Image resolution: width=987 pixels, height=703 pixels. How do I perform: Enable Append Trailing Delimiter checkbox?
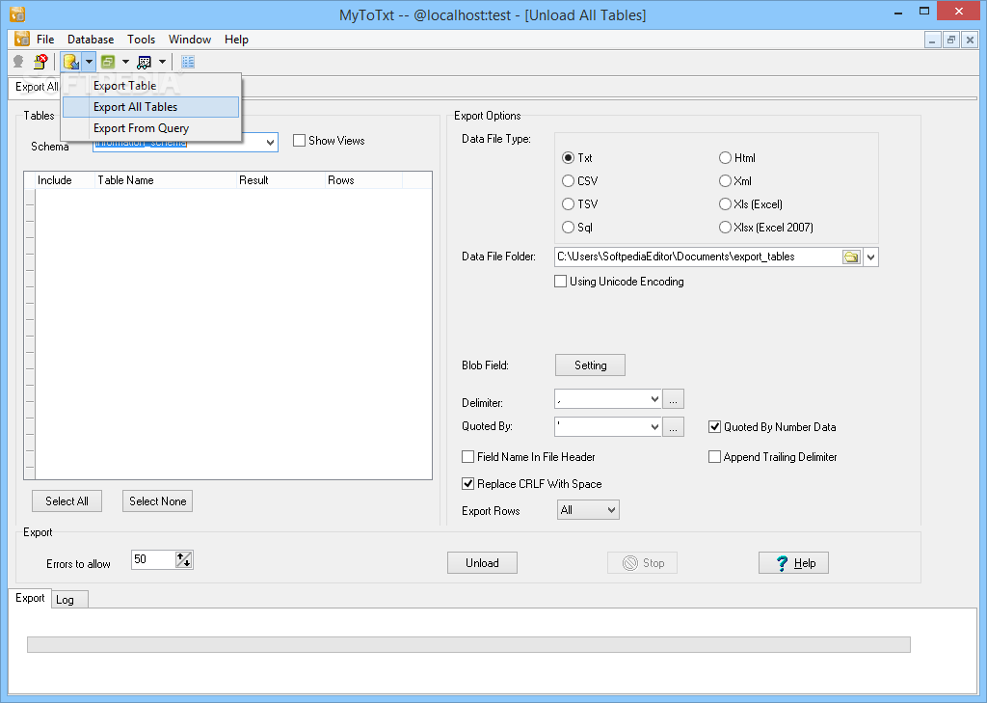tap(714, 457)
